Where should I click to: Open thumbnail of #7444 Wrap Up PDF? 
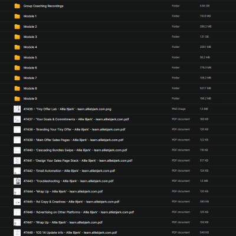click(x=17, y=191)
